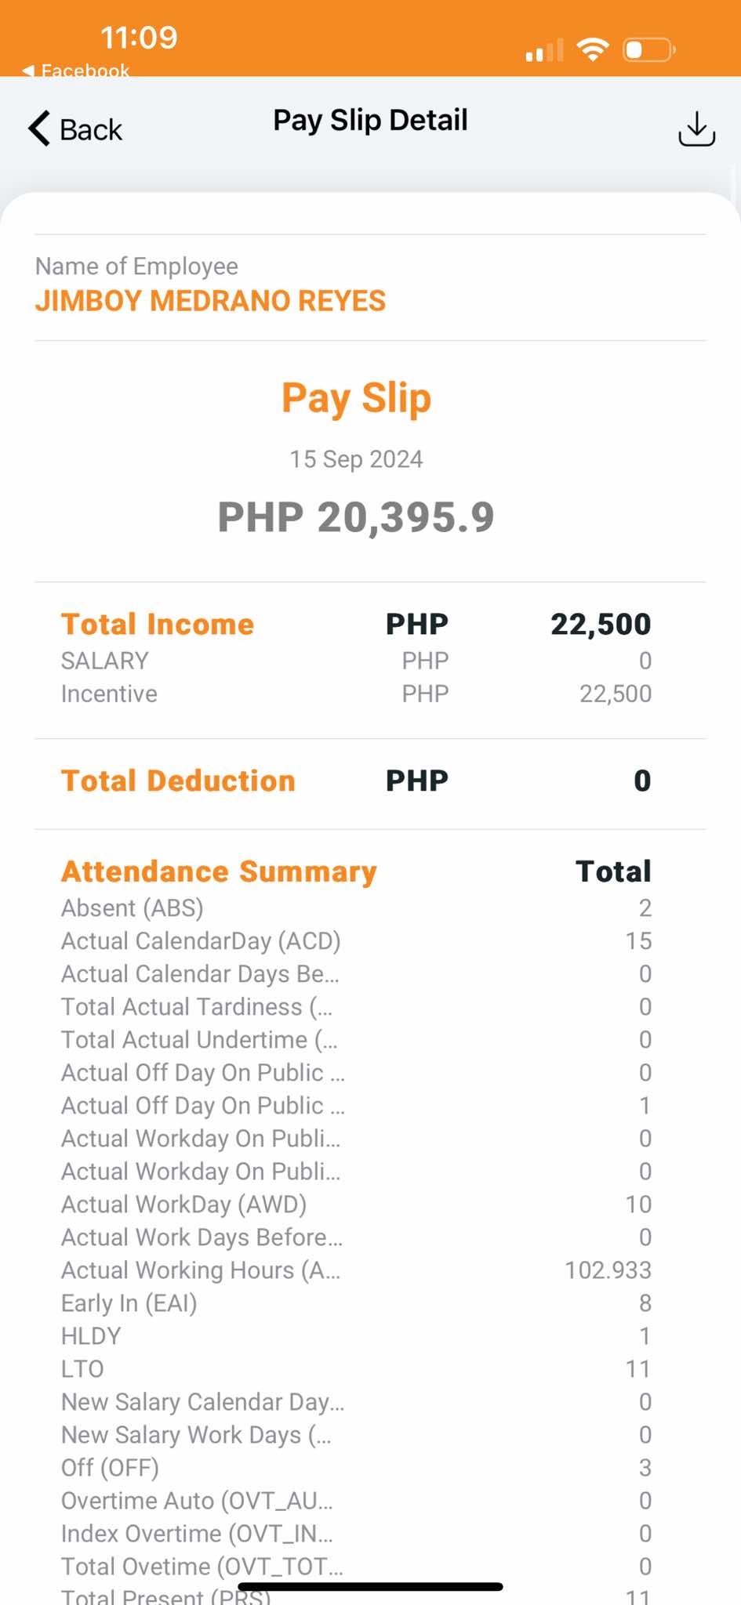Tap the battery indicator icon

click(x=648, y=50)
